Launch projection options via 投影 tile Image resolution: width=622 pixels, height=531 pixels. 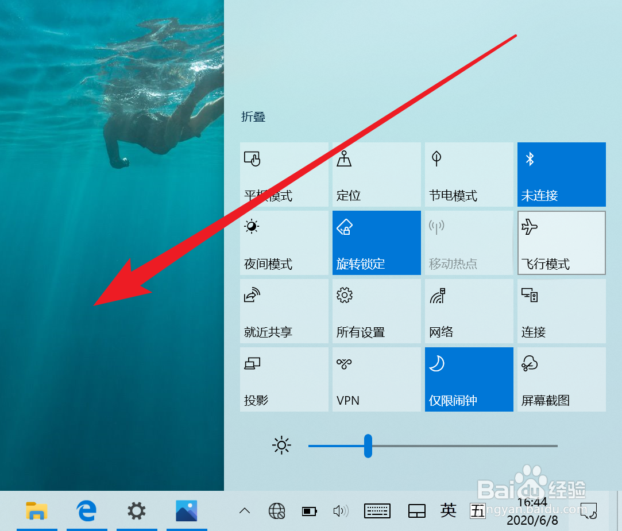(x=284, y=379)
